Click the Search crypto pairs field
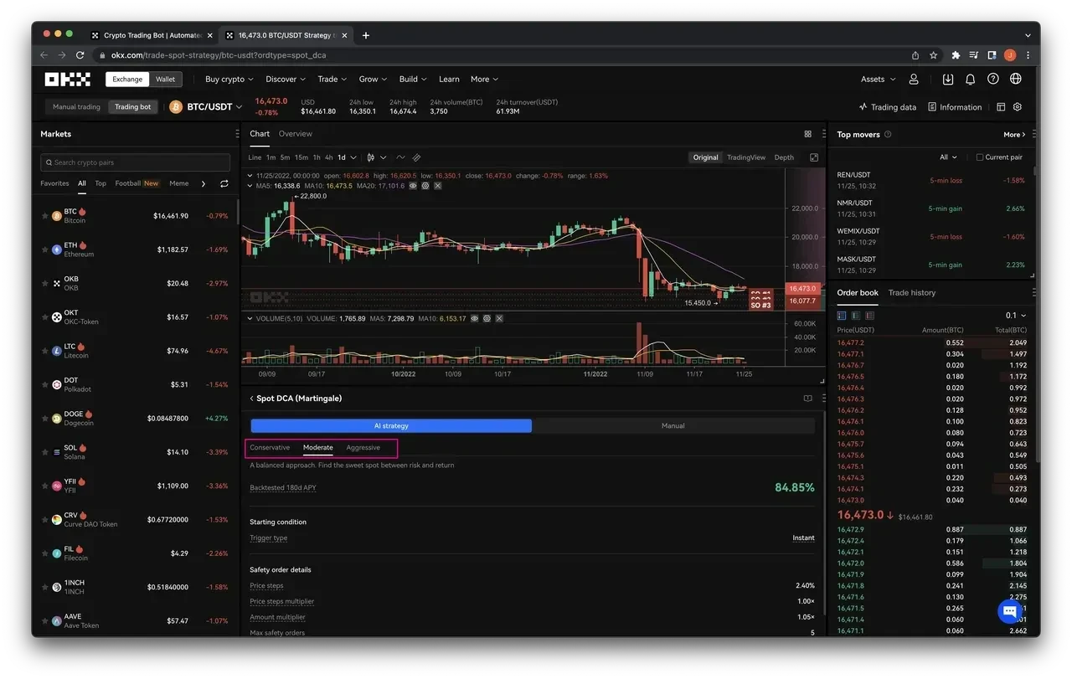 click(136, 162)
